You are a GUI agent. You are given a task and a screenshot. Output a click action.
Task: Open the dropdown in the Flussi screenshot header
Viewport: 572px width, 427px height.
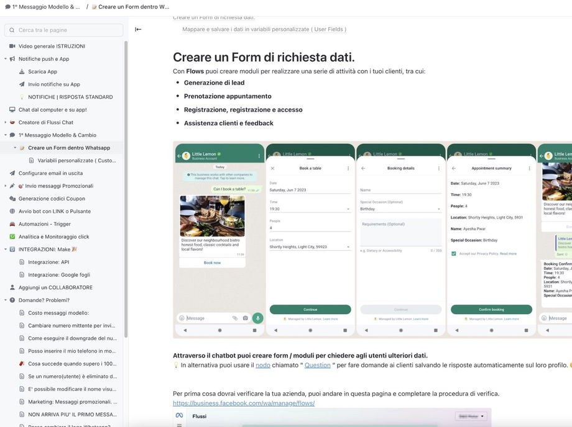tap(471, 416)
